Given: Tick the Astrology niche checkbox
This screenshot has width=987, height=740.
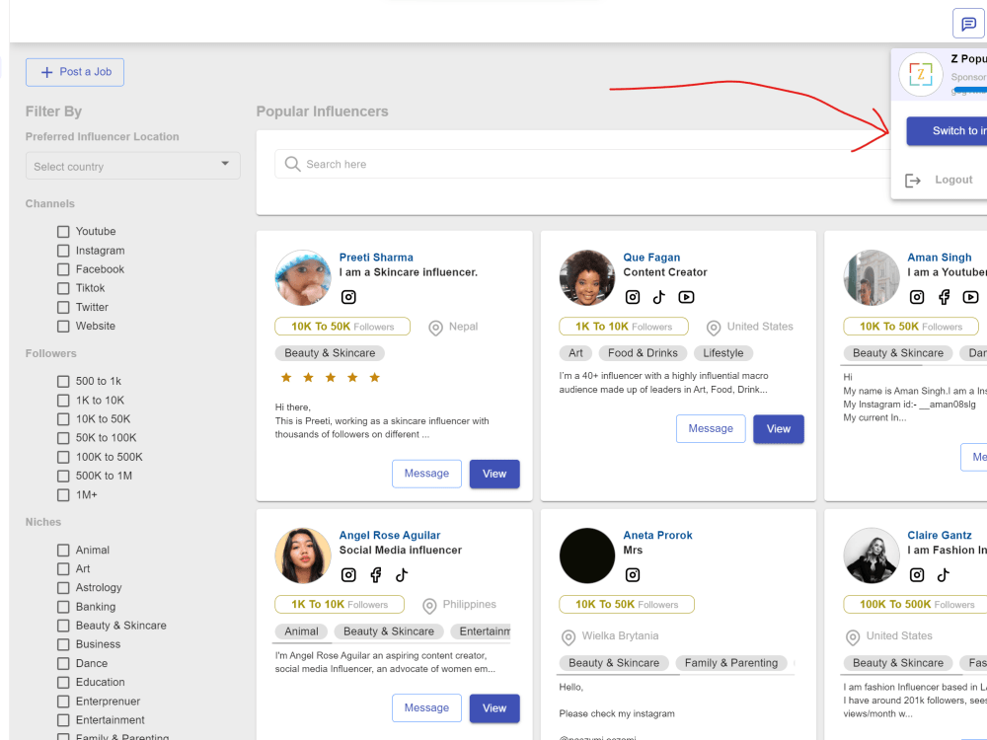Looking at the screenshot, I should click(63, 588).
